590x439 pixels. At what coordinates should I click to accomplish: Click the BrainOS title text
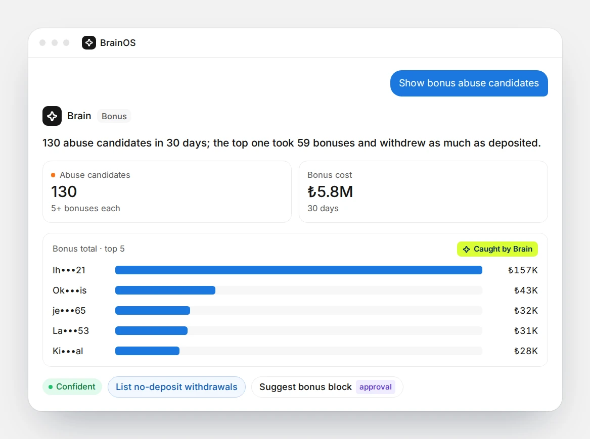118,43
